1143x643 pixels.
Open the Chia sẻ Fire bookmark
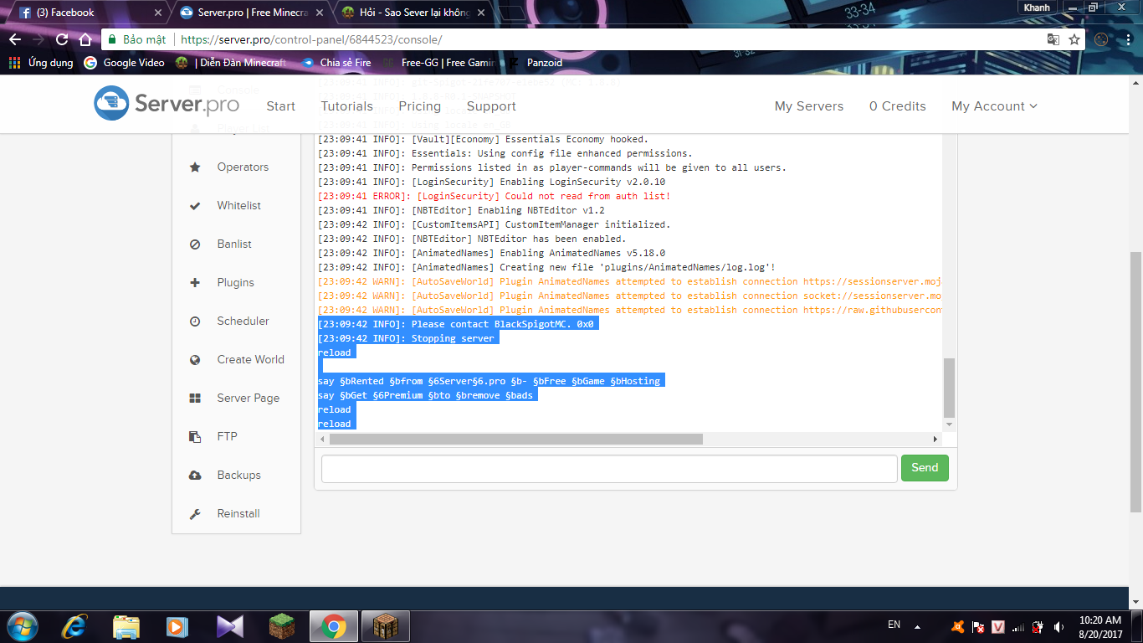(336, 63)
